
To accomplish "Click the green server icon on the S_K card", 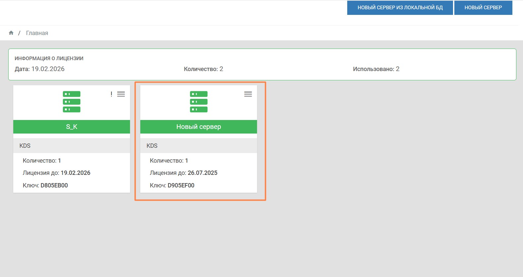I will (72, 102).
